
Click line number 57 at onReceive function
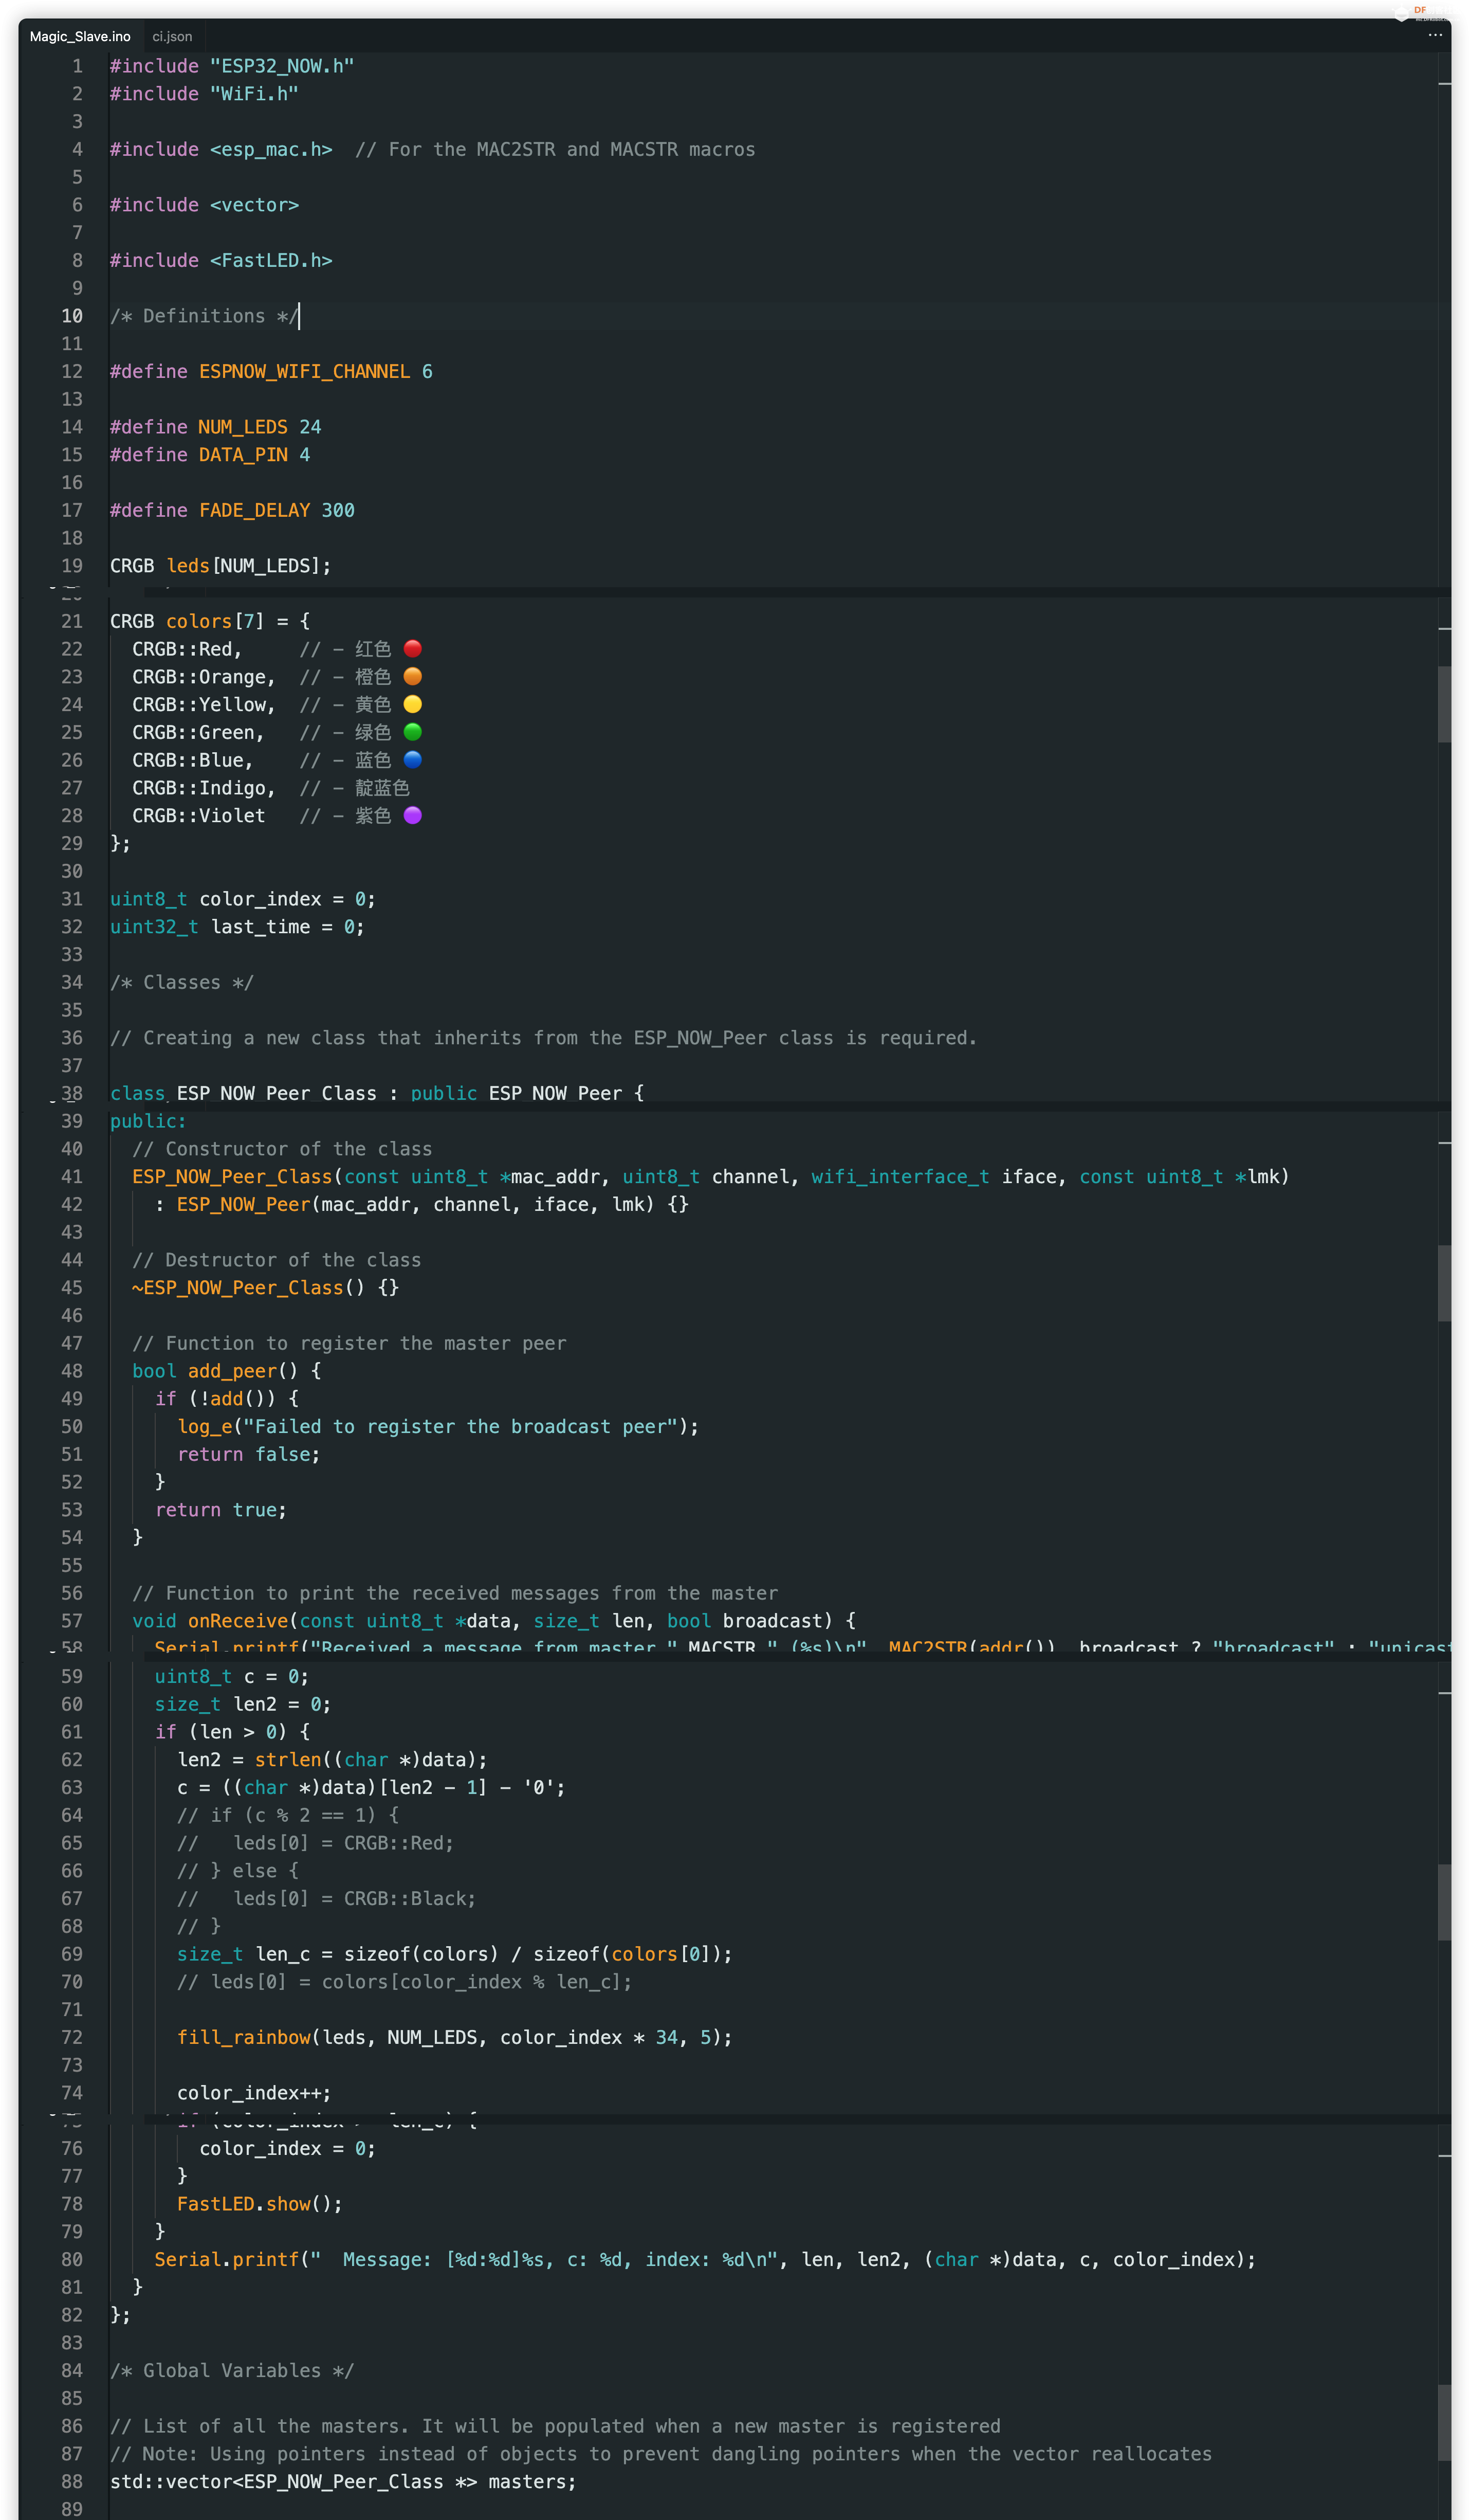(x=72, y=1621)
